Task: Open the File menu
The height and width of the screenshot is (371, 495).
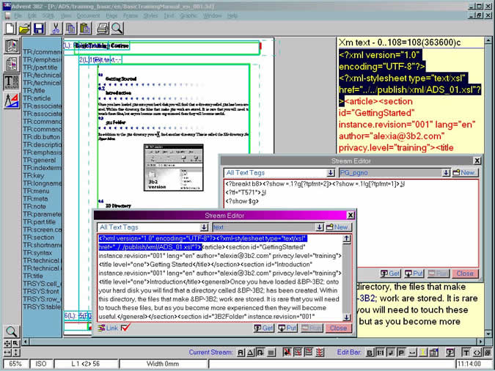Action: pos(18,15)
